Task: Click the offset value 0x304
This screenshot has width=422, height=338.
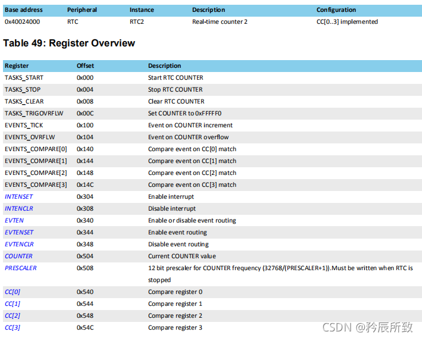Action: (x=85, y=197)
